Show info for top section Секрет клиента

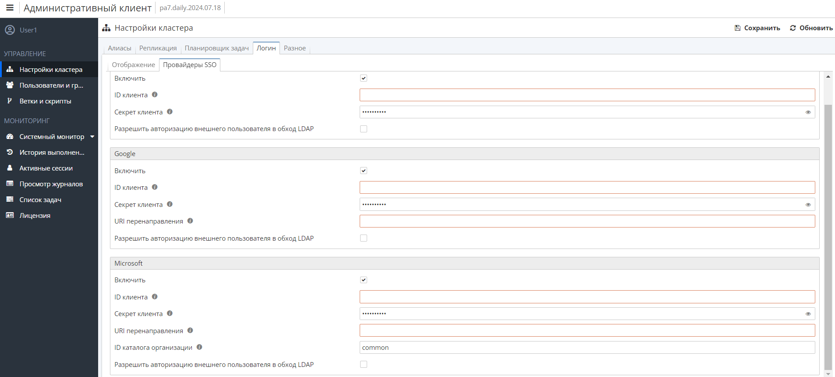170,112
